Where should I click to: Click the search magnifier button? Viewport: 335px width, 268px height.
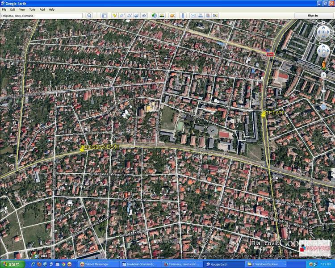[x=89, y=16]
